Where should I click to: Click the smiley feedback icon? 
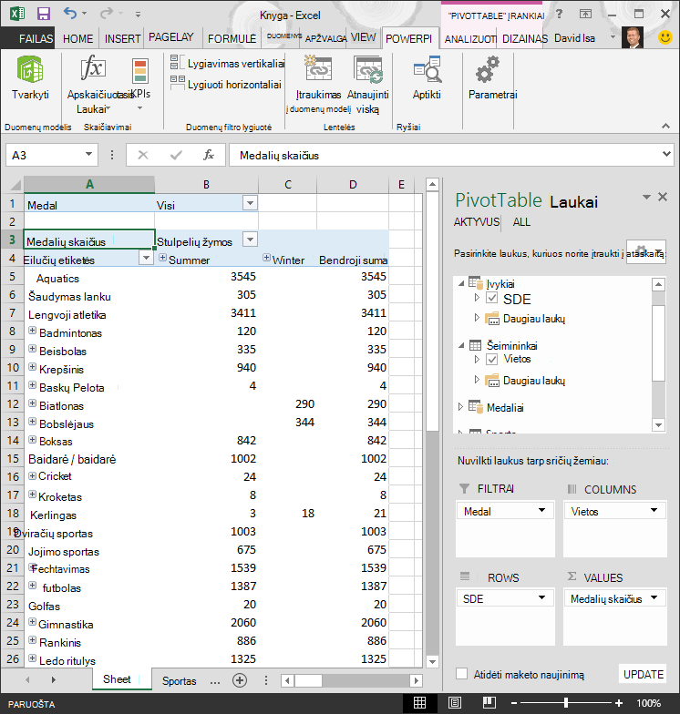point(665,37)
